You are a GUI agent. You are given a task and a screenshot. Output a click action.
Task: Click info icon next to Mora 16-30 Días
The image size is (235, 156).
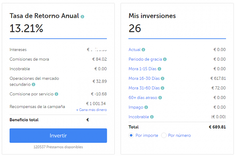click(163, 78)
